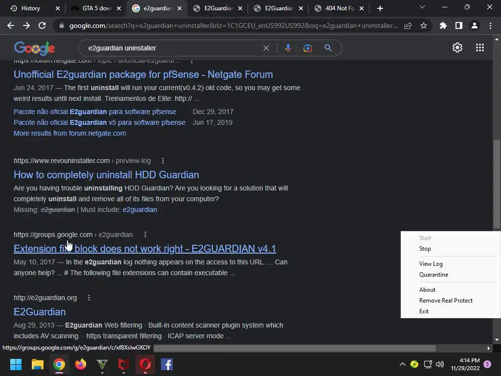Show hidden system tray icons

(x=403, y=364)
